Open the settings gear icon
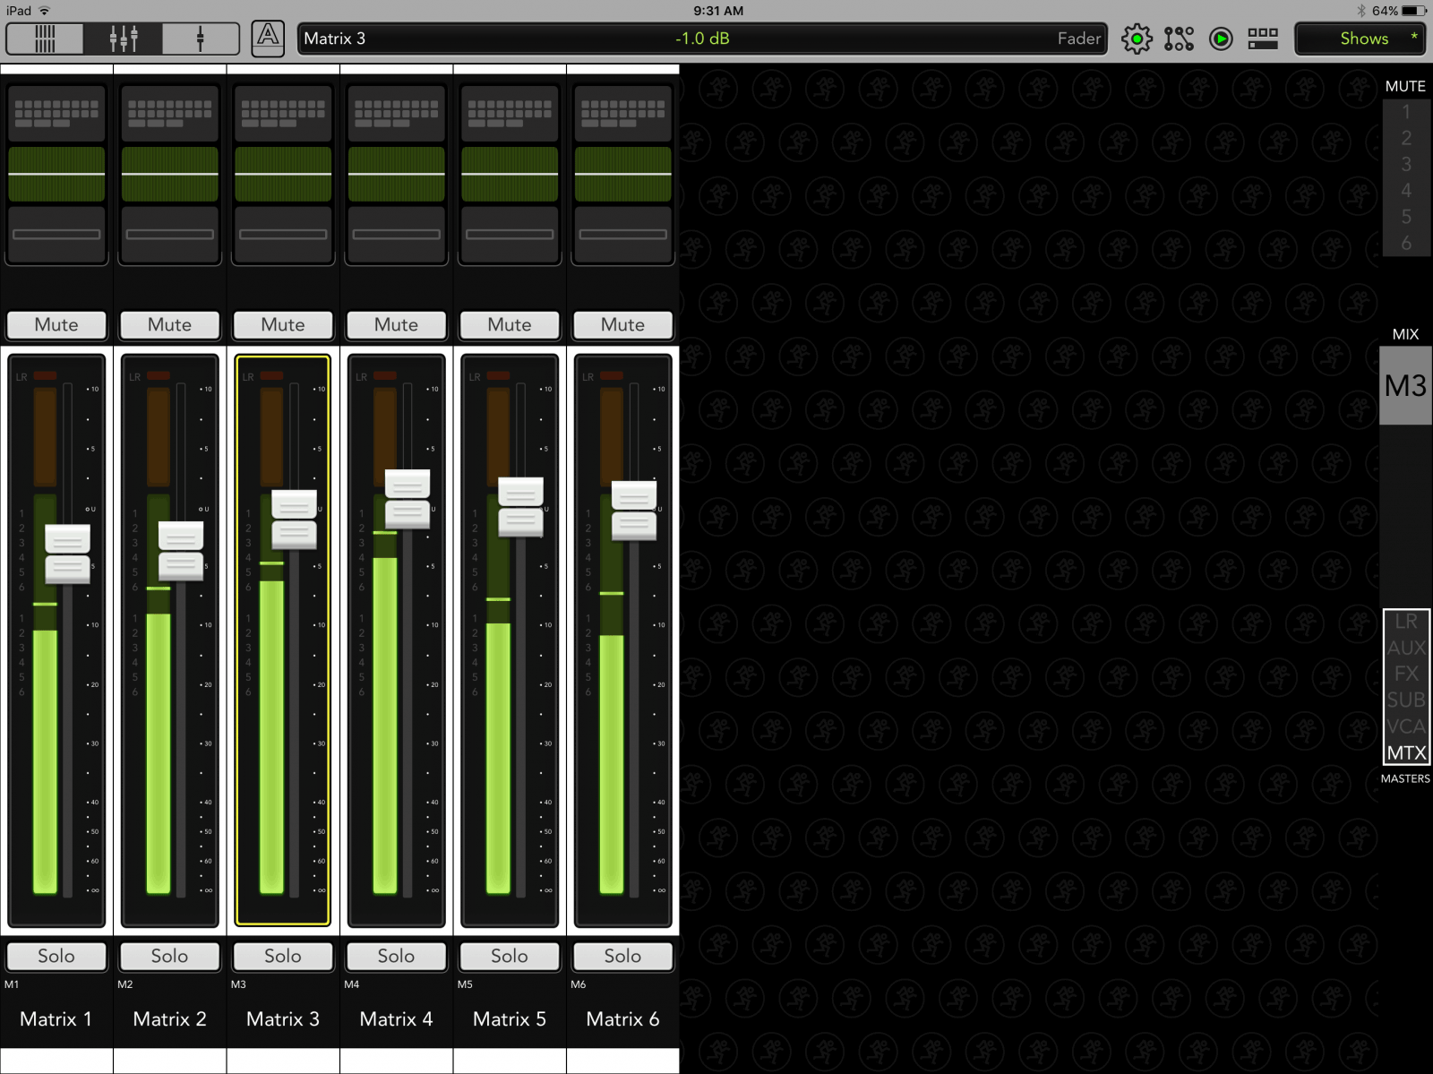This screenshot has height=1074, width=1433. point(1137,39)
